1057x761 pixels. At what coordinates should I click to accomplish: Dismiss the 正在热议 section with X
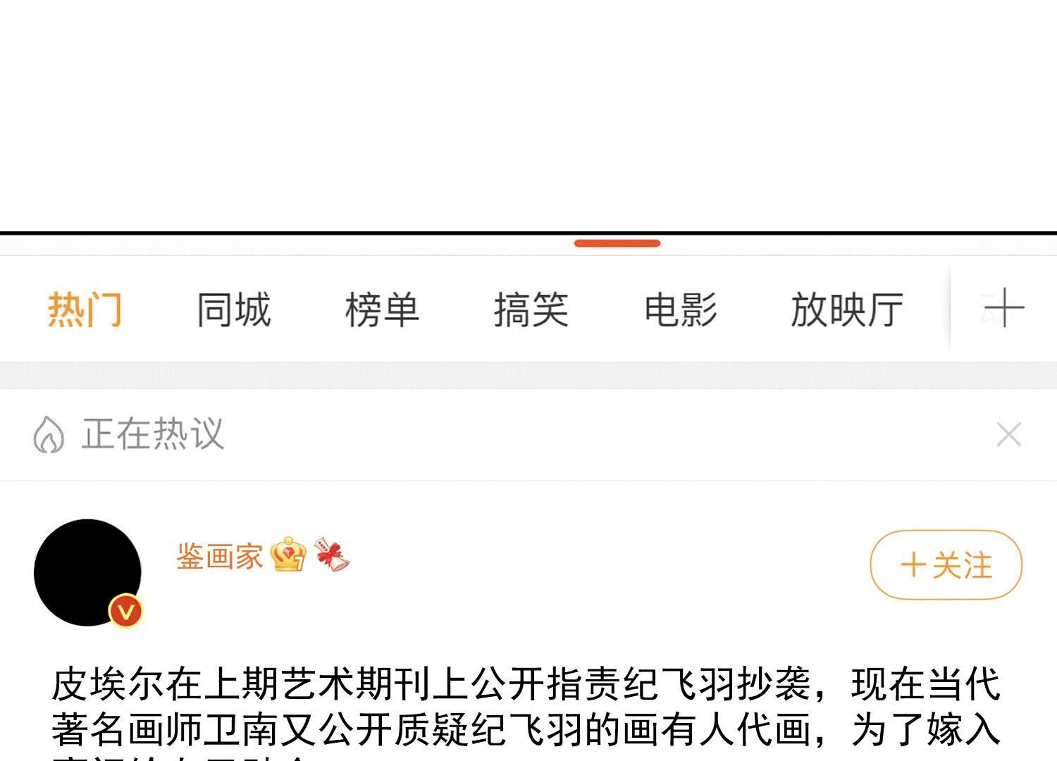(1009, 434)
